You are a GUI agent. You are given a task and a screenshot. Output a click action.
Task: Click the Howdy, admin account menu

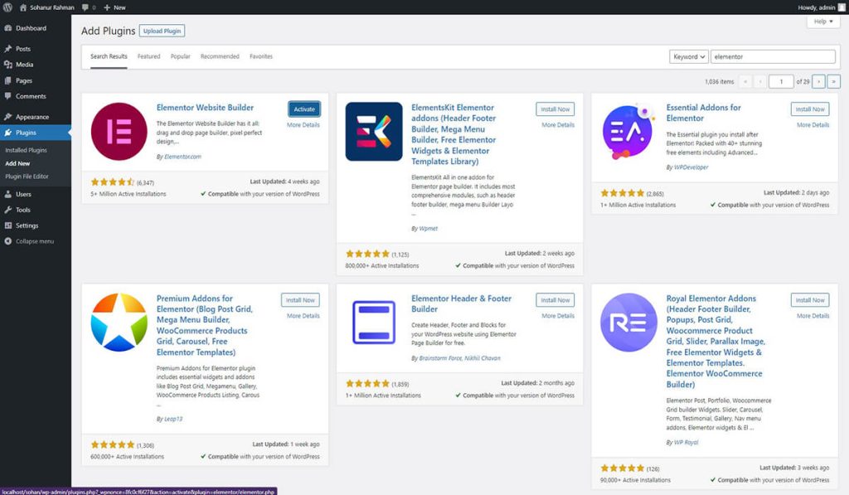pyautogui.click(x=822, y=7)
